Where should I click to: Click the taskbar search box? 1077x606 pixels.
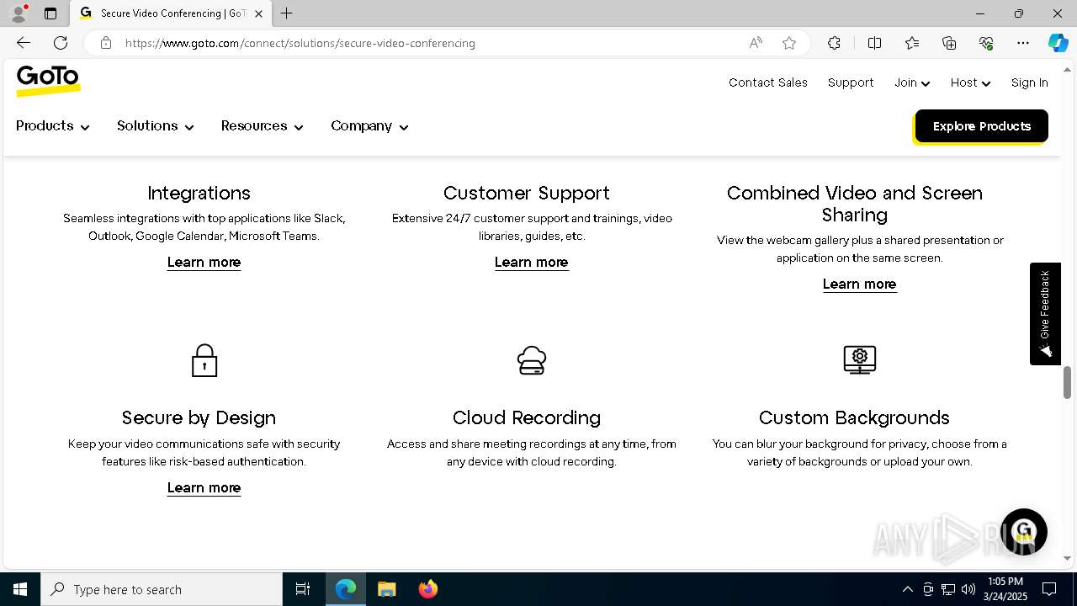(162, 589)
